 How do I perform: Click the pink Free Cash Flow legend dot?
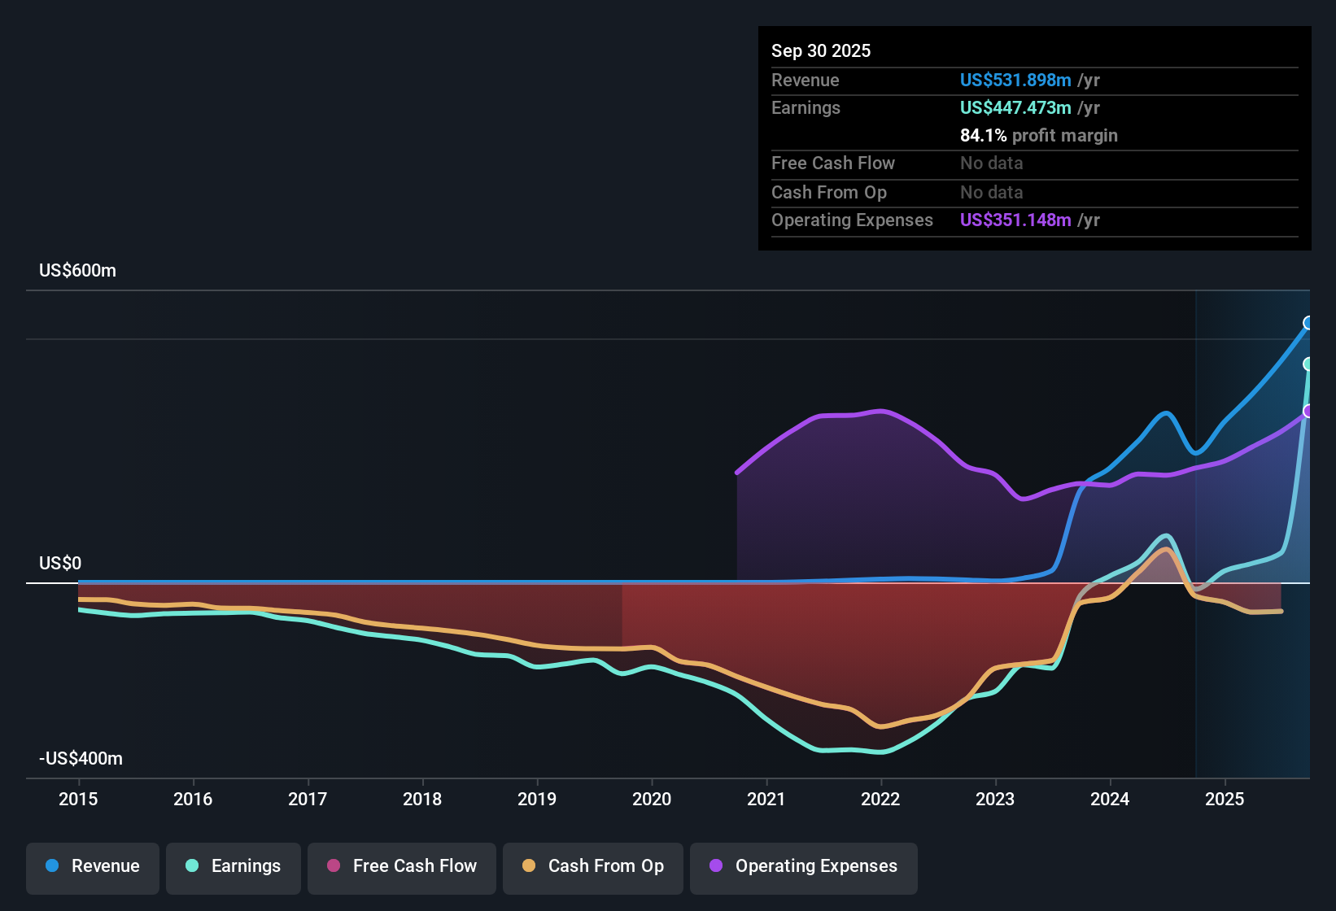pos(334,867)
